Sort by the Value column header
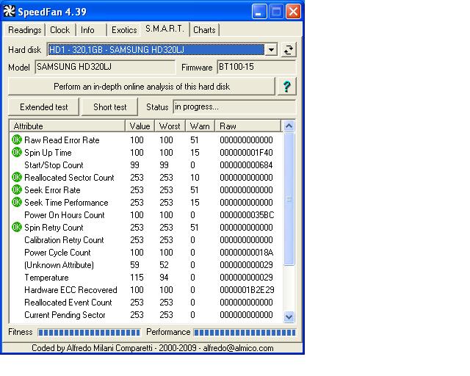Image resolution: width=470 pixels, height=376 pixels. [x=140, y=126]
